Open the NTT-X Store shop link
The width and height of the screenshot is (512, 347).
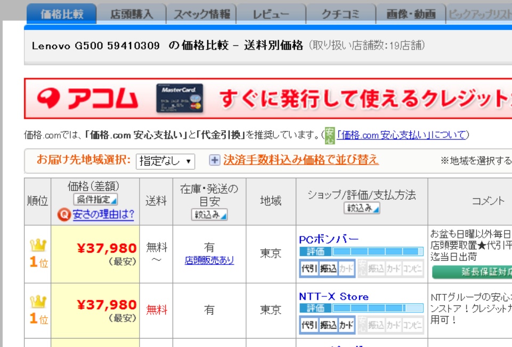click(x=334, y=296)
